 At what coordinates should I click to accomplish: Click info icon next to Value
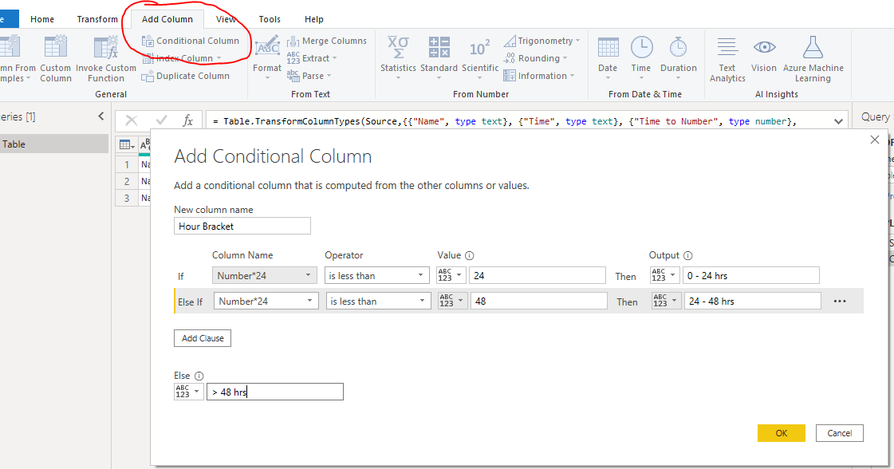coord(469,255)
